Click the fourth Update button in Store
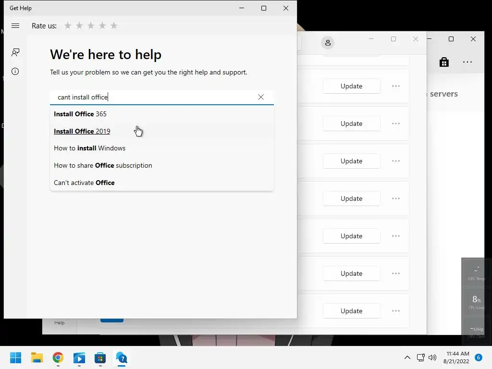 click(351, 198)
